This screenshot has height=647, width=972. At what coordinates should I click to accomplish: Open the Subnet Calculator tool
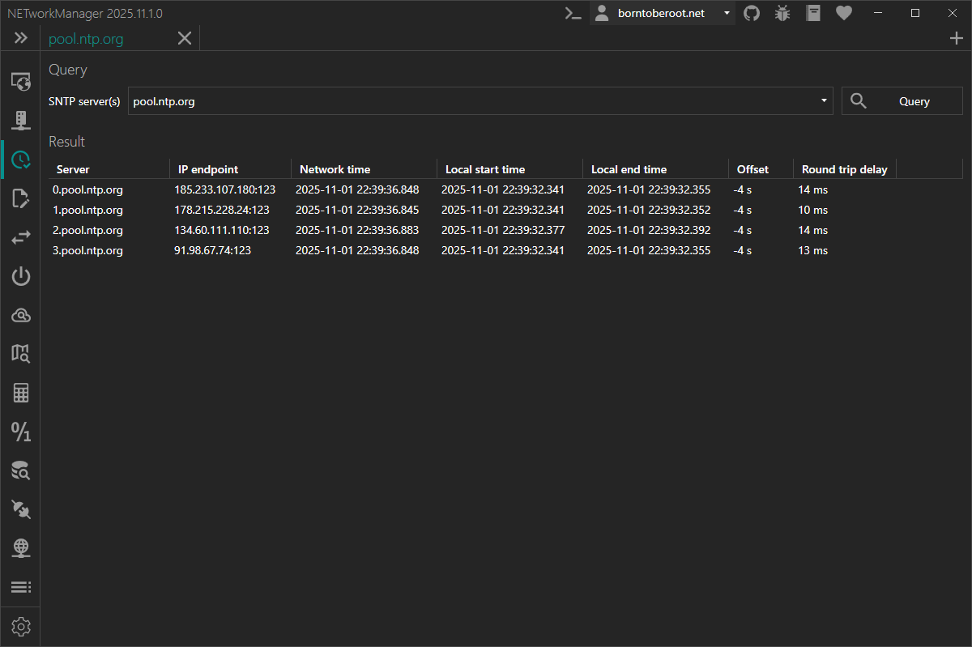click(20, 392)
